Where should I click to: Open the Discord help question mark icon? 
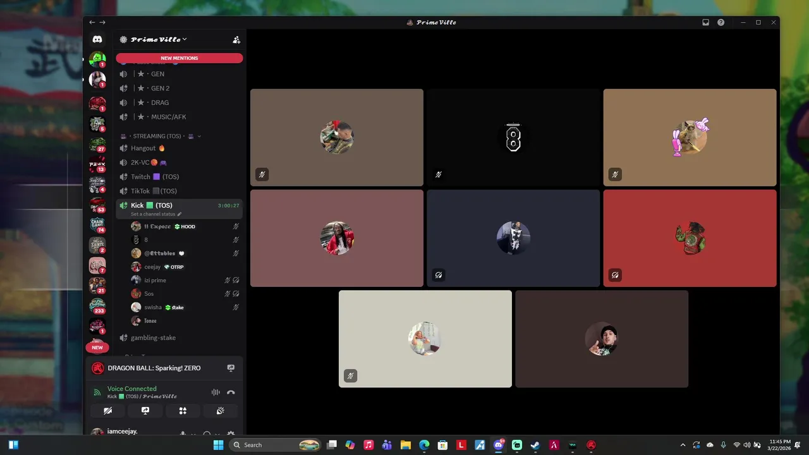pos(721,22)
